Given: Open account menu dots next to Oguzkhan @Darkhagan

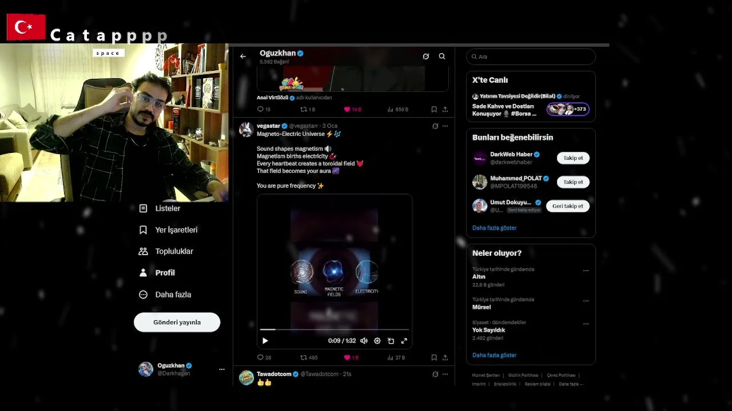Looking at the screenshot, I should pyautogui.click(x=222, y=369).
